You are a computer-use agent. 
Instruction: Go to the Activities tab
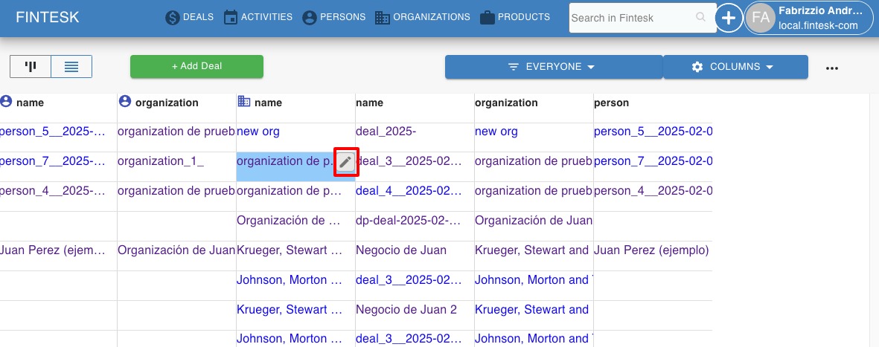(258, 17)
